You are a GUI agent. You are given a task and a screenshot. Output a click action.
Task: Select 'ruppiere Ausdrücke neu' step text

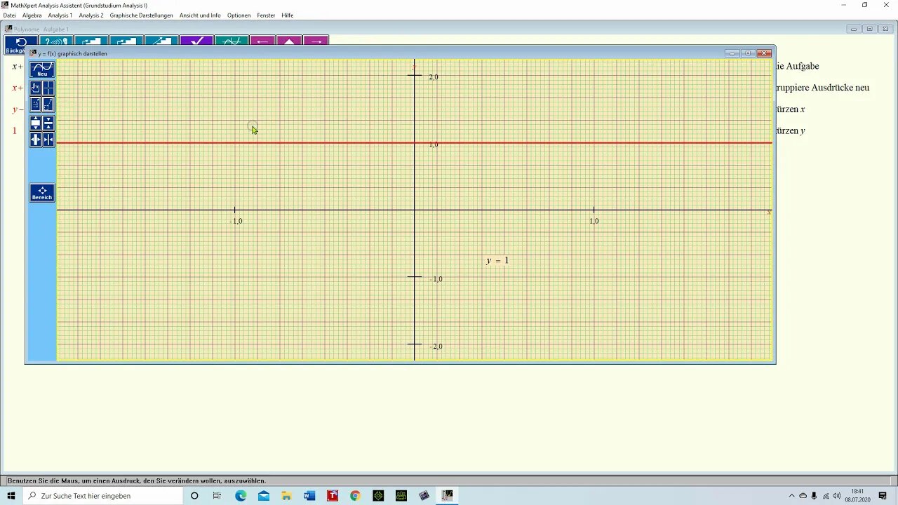coord(823,88)
